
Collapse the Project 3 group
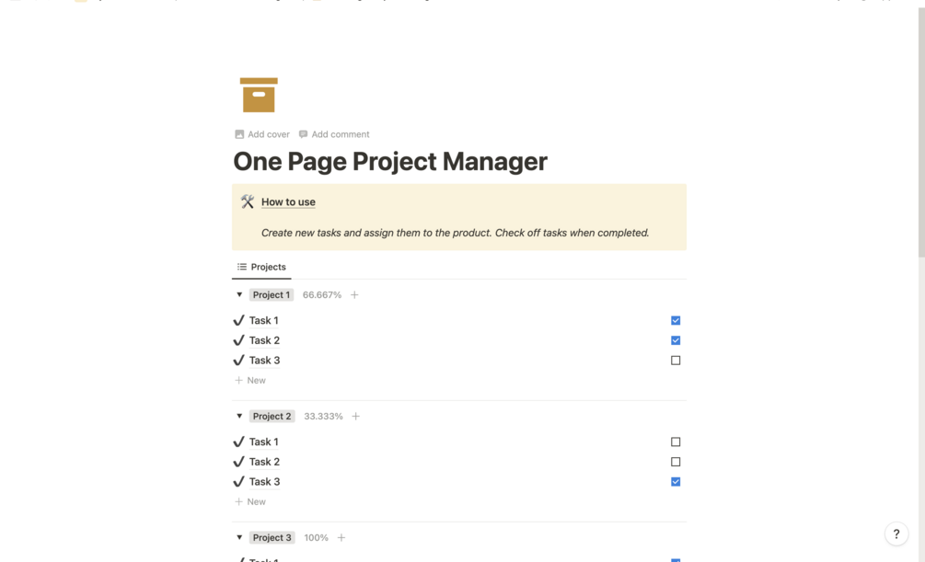[x=239, y=538]
